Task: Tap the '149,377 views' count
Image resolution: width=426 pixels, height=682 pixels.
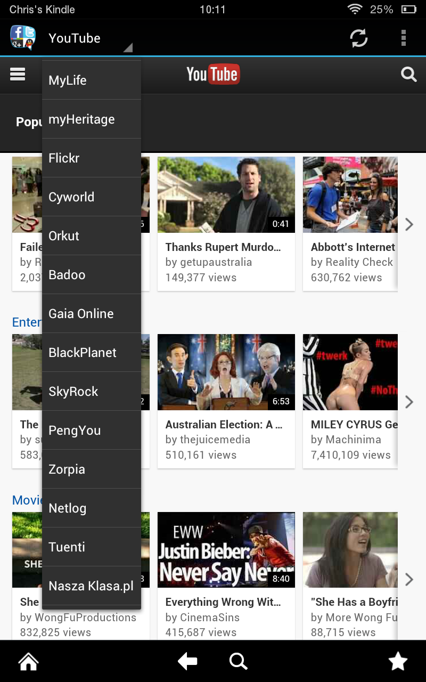Action: [x=201, y=278]
